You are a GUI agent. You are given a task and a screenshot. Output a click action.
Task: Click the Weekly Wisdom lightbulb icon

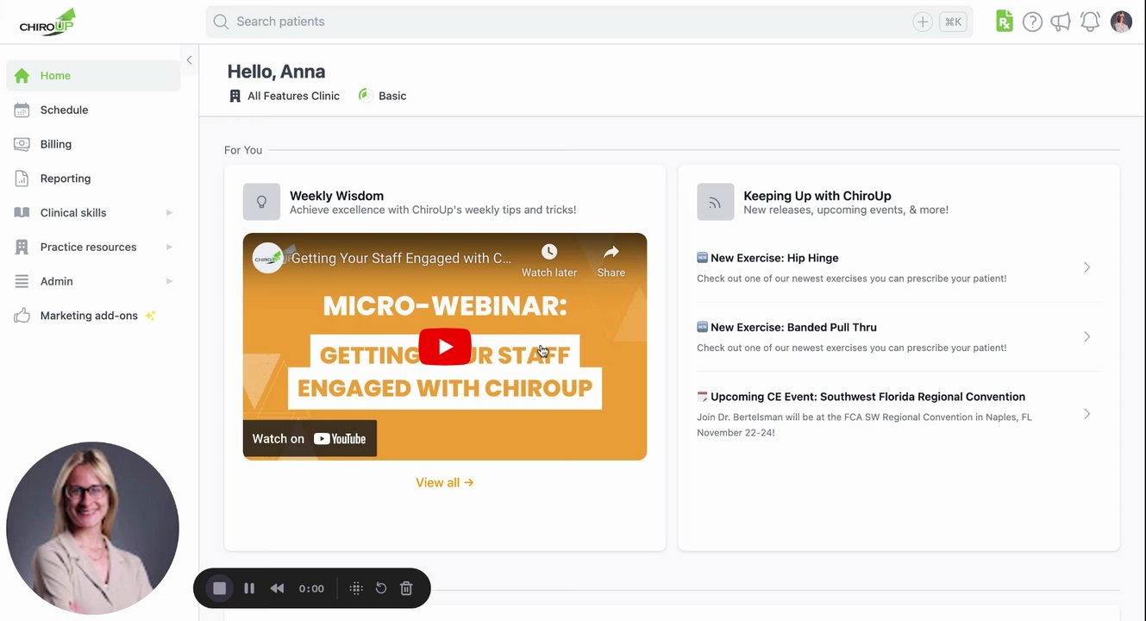pyautogui.click(x=261, y=202)
